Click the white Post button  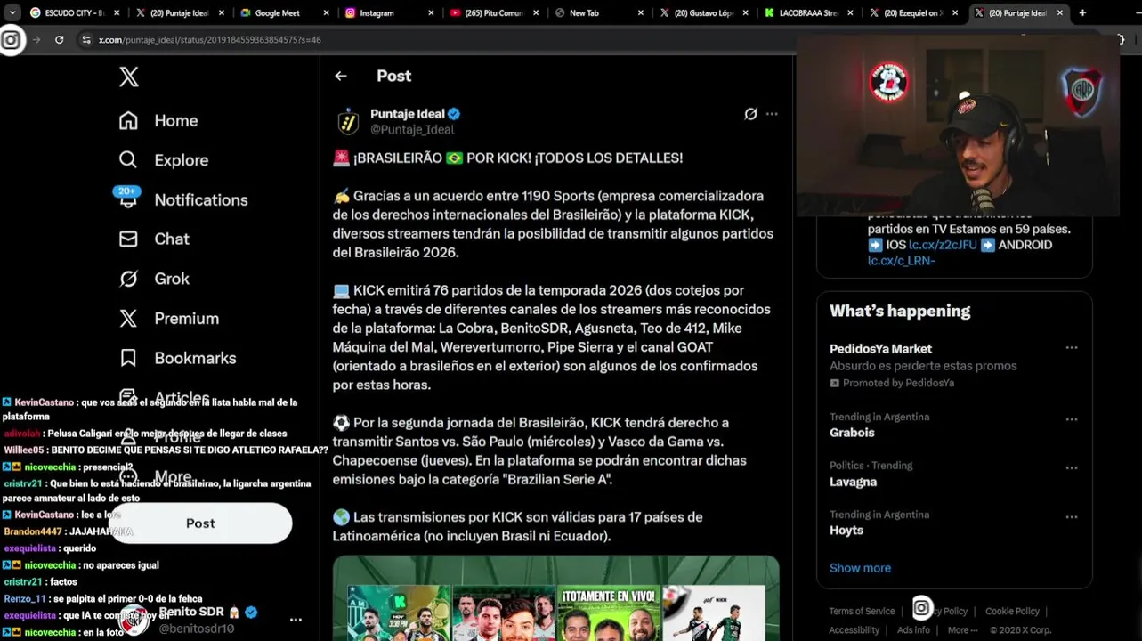click(200, 523)
